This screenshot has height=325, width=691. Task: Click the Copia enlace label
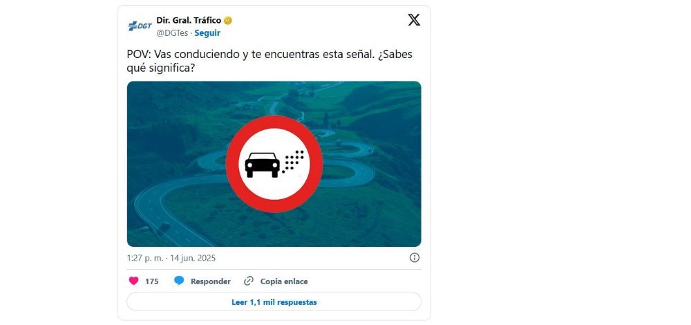284,281
